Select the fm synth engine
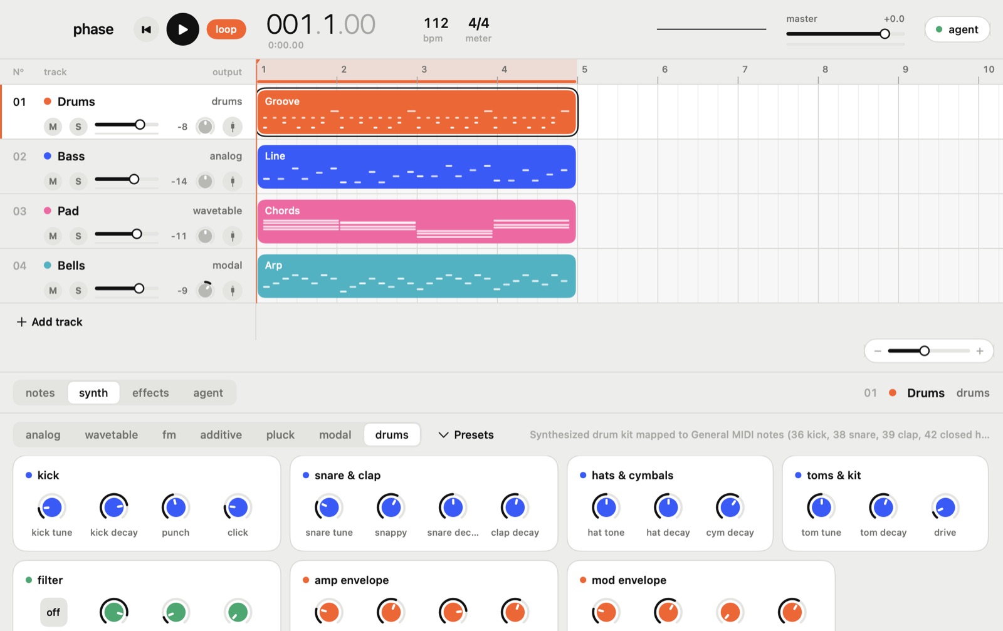 pyautogui.click(x=169, y=435)
